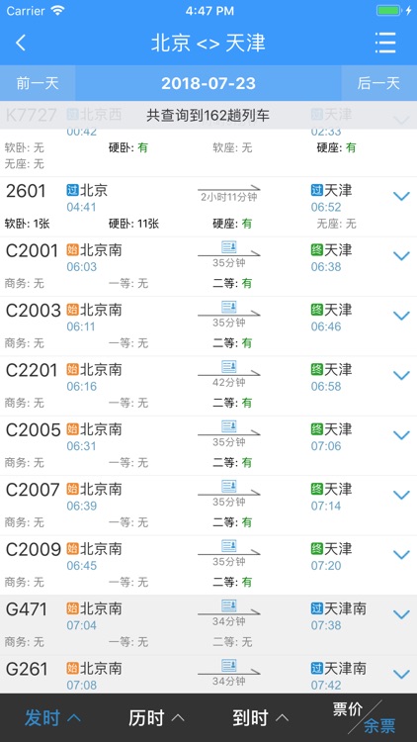Expand details for train 2601
Image resolution: width=417 pixels, height=742 pixels.
[401, 196]
